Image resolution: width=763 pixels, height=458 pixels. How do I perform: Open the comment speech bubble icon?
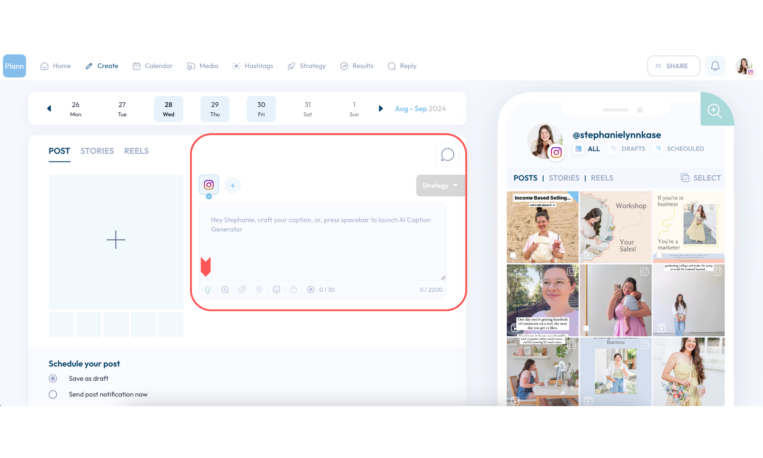[x=447, y=155]
